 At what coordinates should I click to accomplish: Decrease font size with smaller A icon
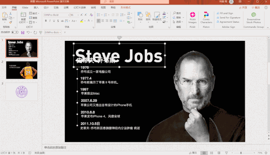coord(86,15)
